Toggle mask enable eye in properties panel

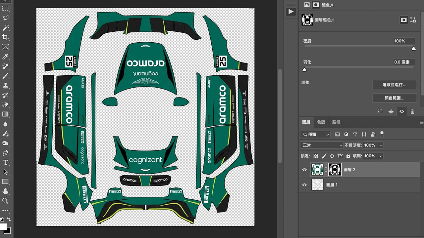pyautogui.click(x=401, y=112)
